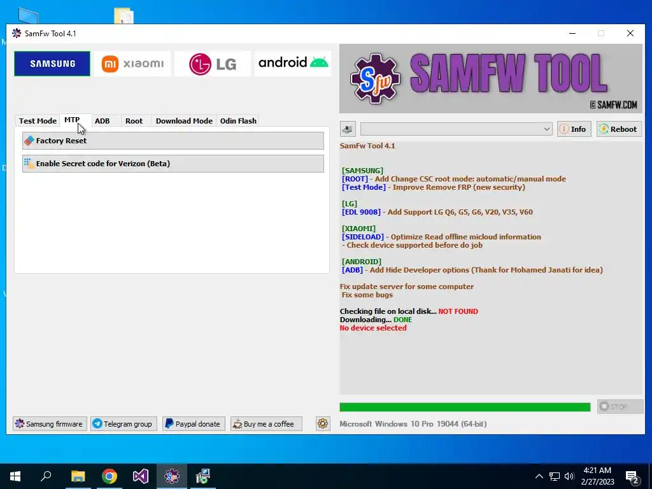Click the folder icon on the desktop

124,16
